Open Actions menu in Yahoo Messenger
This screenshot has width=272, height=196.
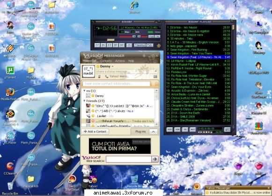coord(120,61)
